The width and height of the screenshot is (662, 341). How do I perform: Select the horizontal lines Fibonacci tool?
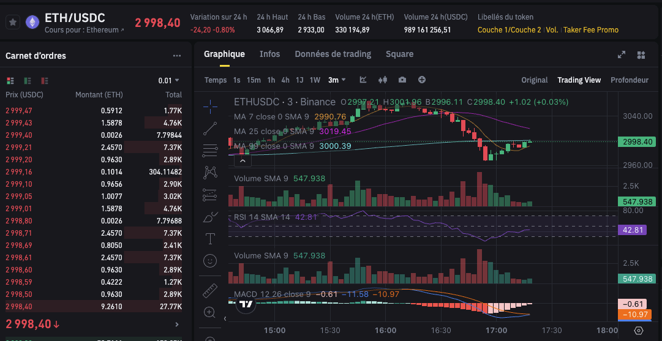(x=210, y=150)
